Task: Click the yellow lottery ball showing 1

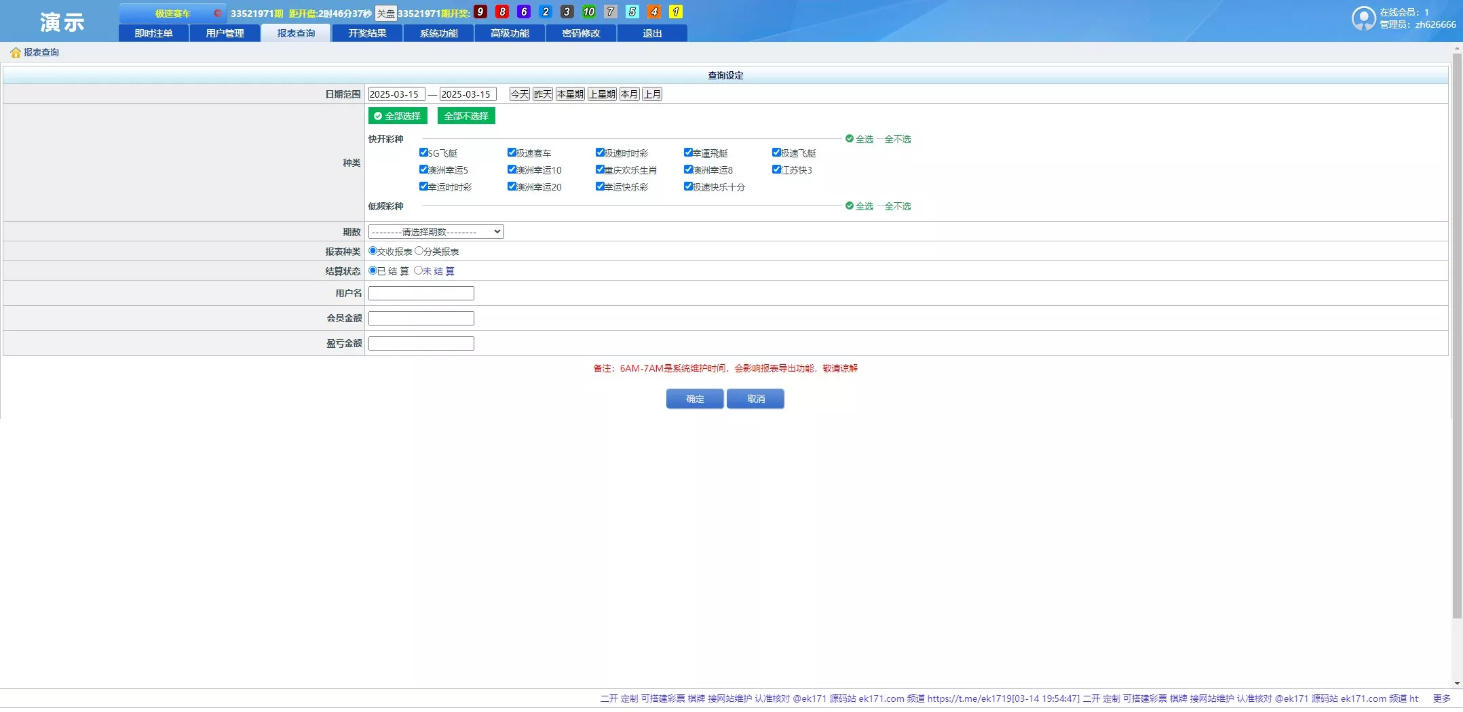Action: coord(675,12)
